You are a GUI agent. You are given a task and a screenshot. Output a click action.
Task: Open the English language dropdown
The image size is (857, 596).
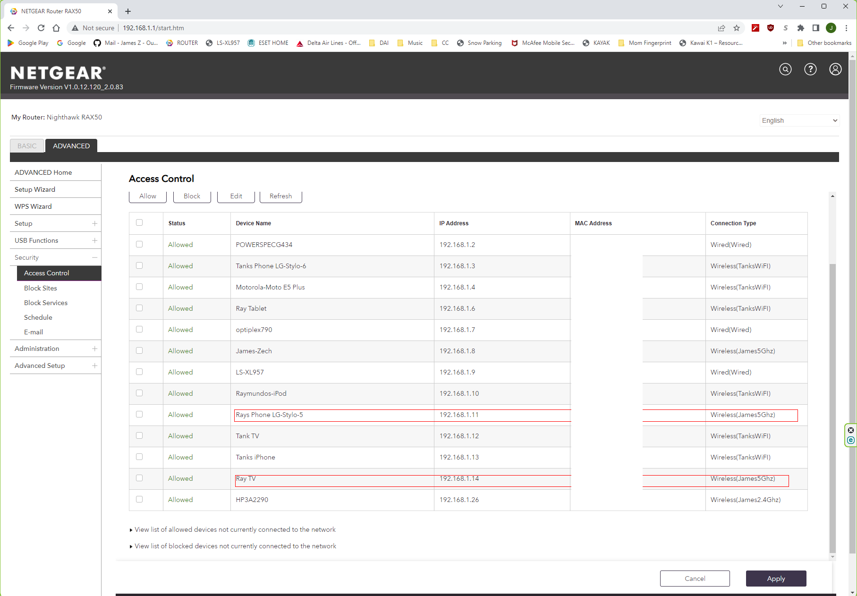(x=799, y=120)
